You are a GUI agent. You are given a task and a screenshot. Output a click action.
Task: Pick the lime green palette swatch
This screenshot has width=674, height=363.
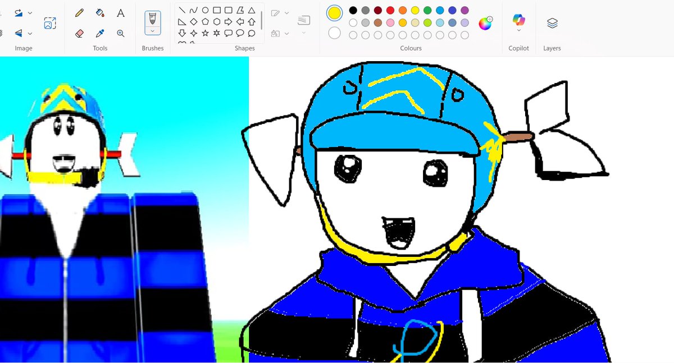pos(427,22)
